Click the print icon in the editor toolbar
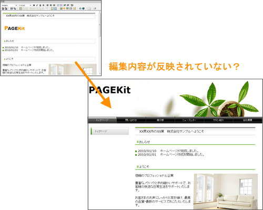The width and height of the screenshot is (263, 210). click(x=12, y=8)
